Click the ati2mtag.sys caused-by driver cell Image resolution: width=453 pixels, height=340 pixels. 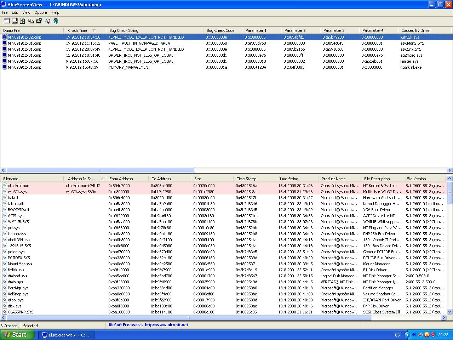(411, 55)
